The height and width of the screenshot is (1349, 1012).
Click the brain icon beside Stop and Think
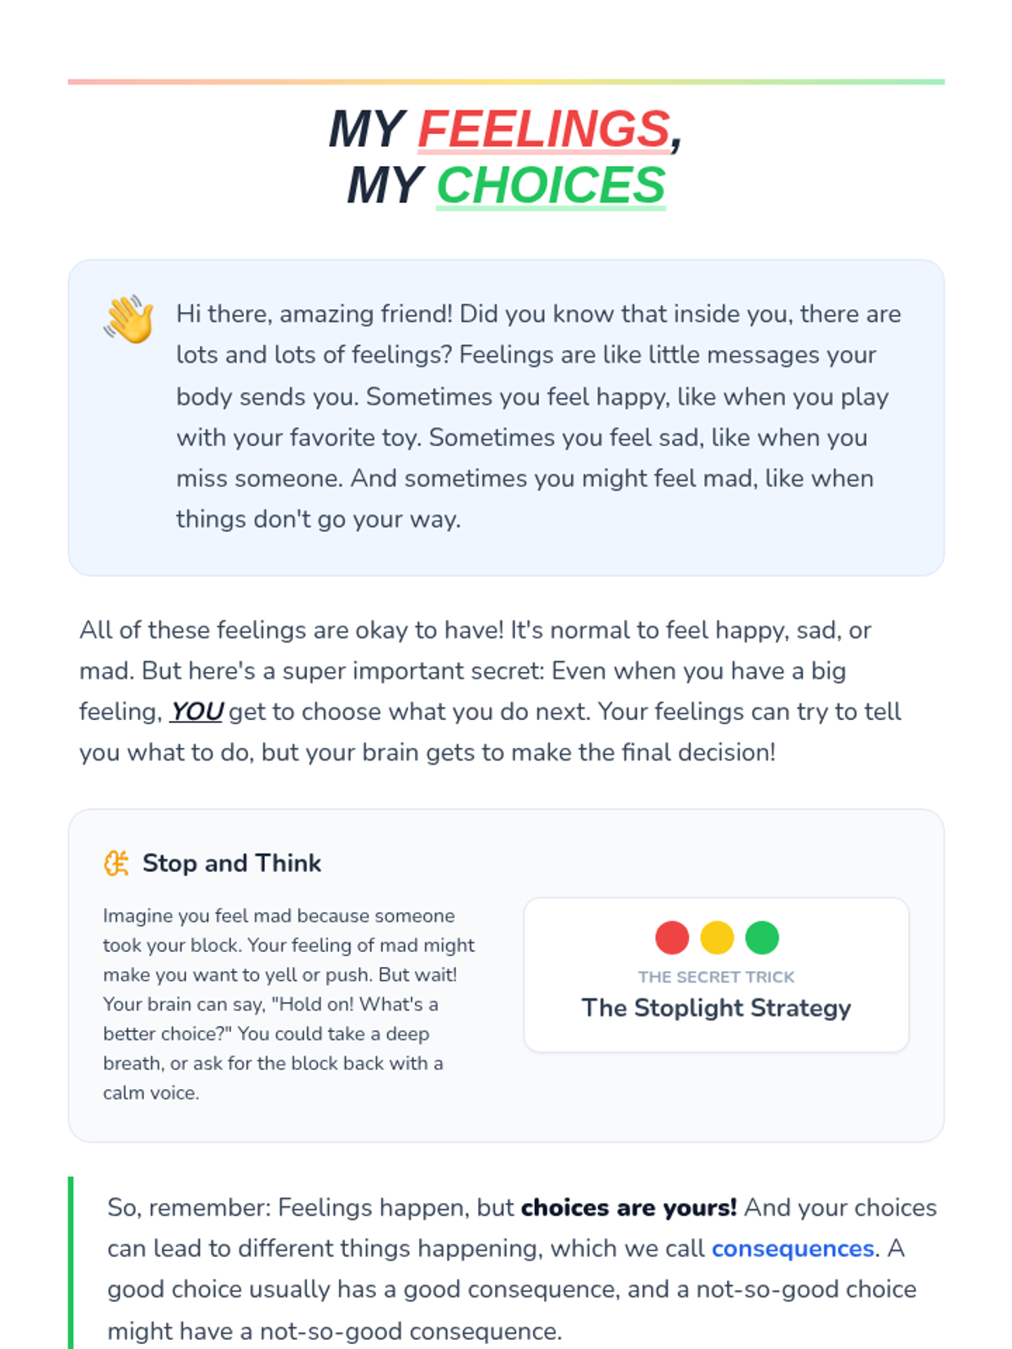tap(116, 863)
